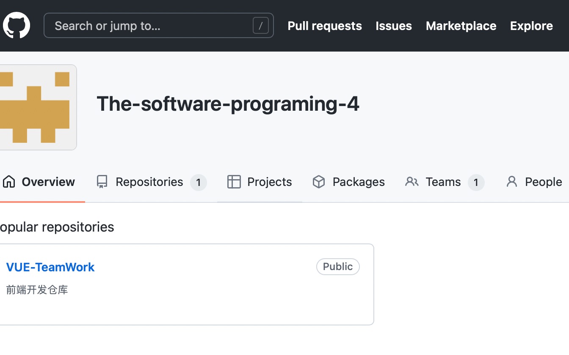
Task: Open the VUE-TeamWork repository link
Action: [x=50, y=267]
